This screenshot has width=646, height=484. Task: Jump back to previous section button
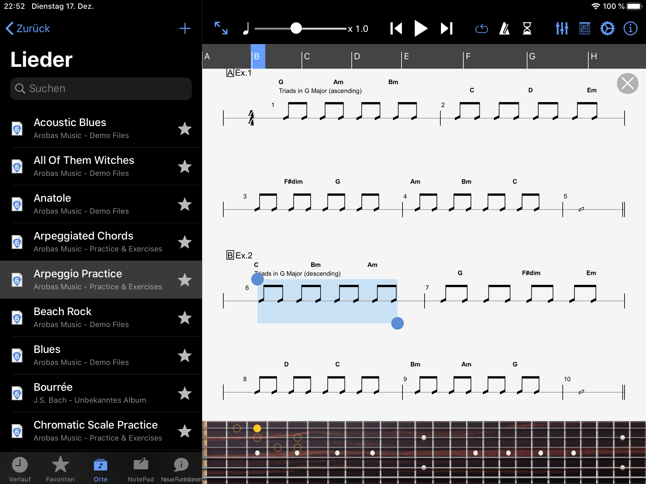(x=396, y=28)
